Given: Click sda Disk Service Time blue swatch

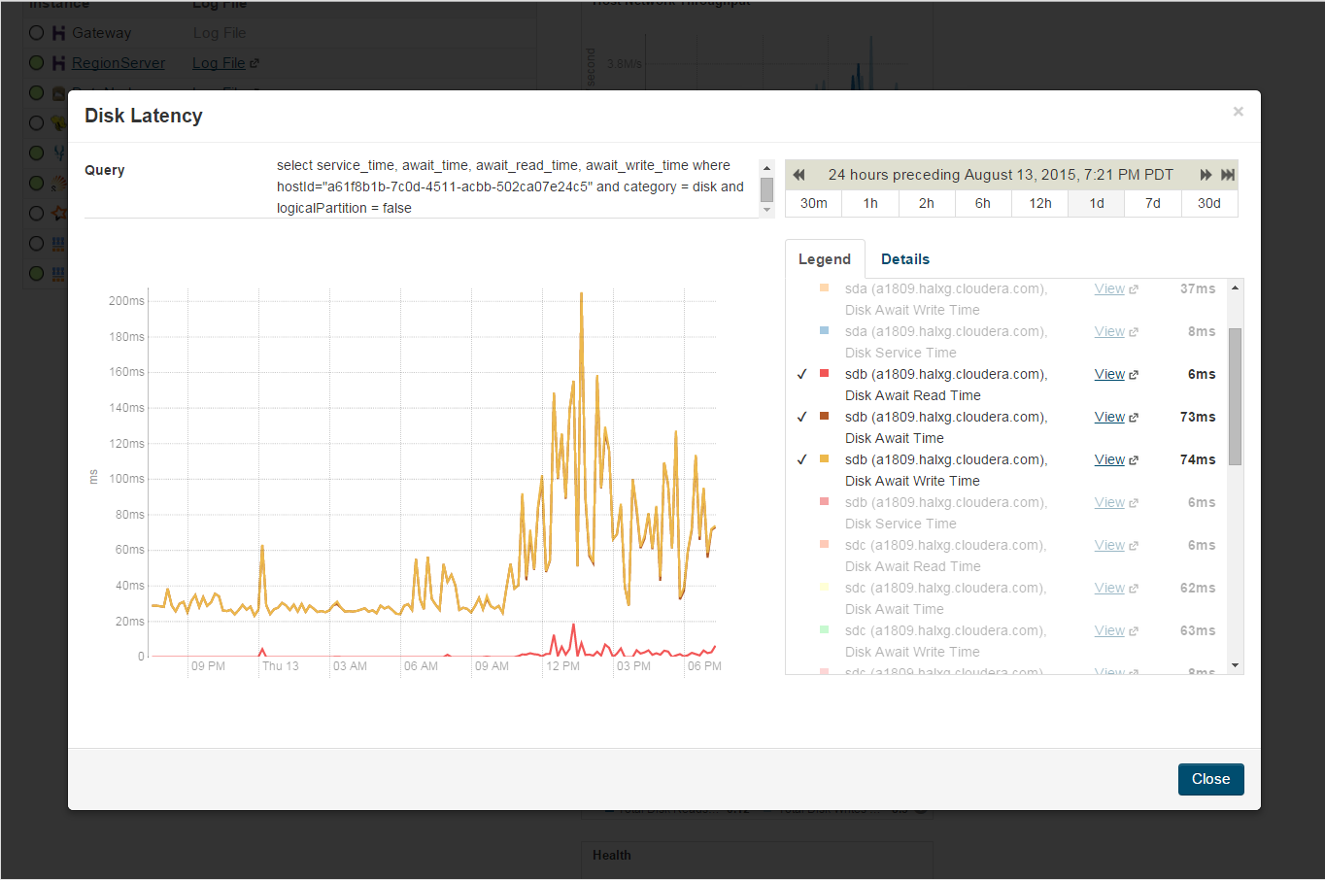Looking at the screenshot, I should click(825, 330).
